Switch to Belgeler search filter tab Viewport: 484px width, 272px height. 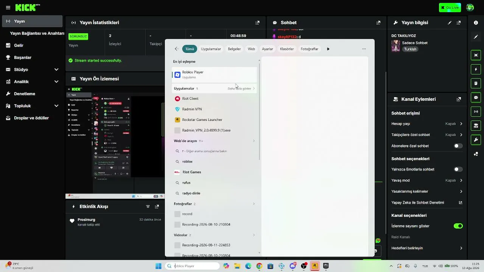pyautogui.click(x=234, y=49)
